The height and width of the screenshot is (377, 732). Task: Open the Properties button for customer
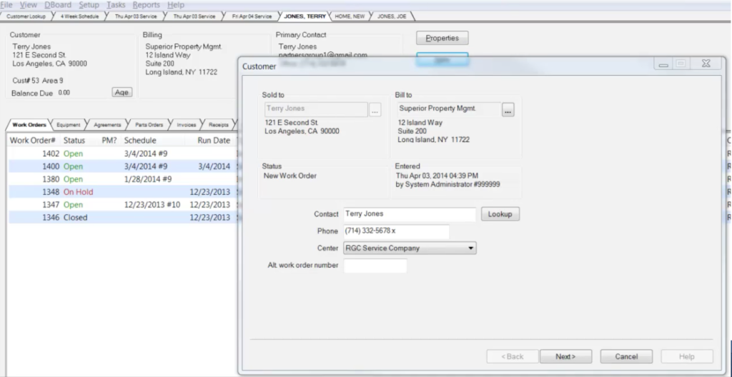click(x=442, y=38)
